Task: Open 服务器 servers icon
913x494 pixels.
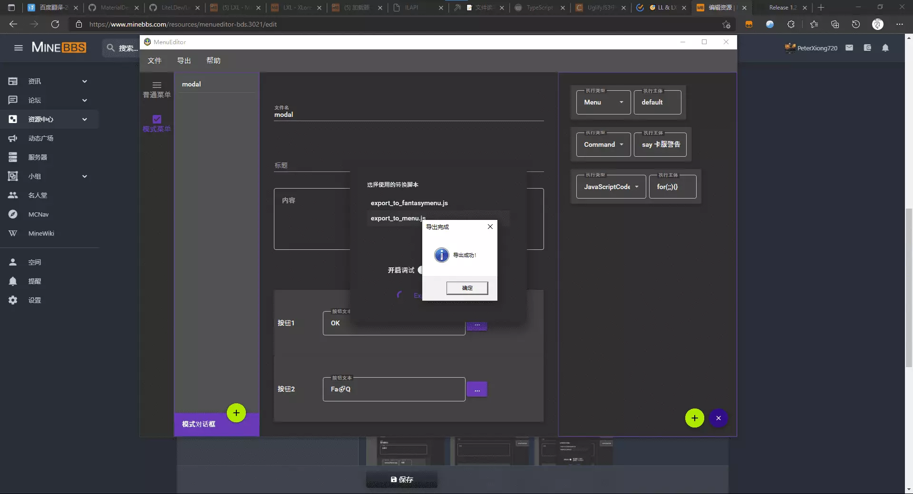Action: click(x=13, y=157)
